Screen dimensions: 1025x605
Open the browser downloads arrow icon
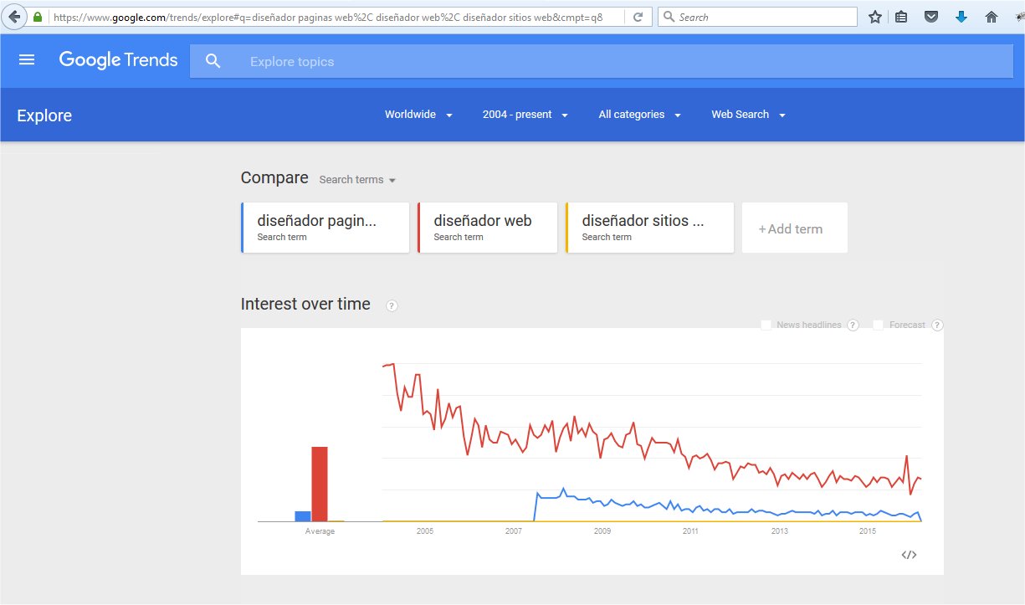pos(961,17)
